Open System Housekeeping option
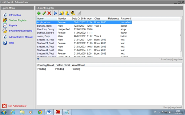 tap(21, 31)
